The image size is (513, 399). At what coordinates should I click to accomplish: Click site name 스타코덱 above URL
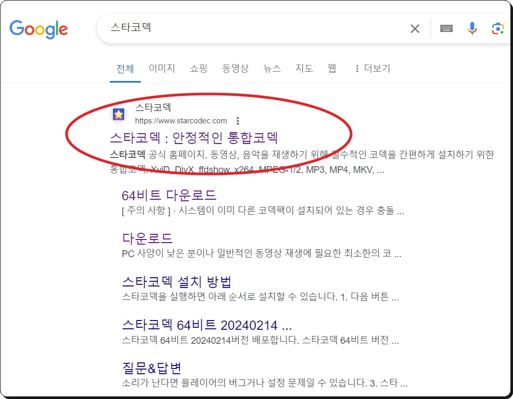[x=153, y=107]
